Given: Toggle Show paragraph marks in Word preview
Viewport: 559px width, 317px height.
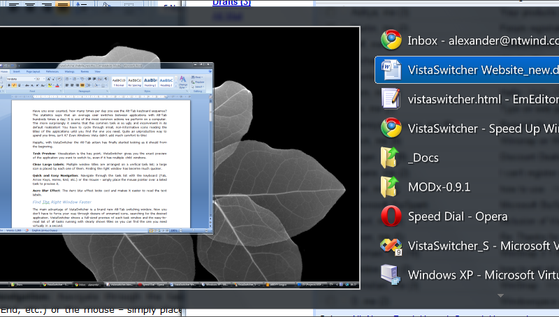Looking at the screenshot, I should (x=106, y=79).
